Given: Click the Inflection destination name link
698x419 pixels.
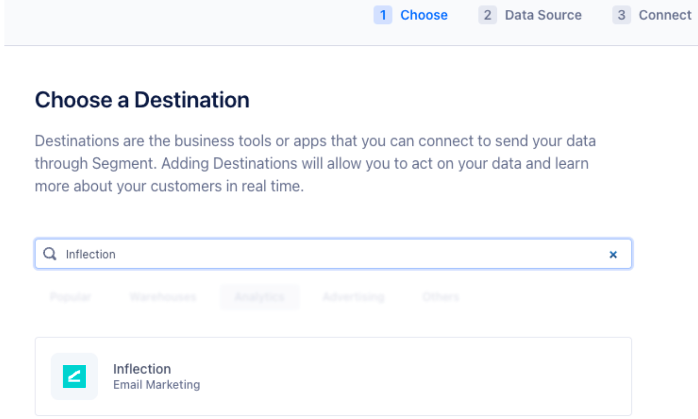Looking at the screenshot, I should 142,369.
